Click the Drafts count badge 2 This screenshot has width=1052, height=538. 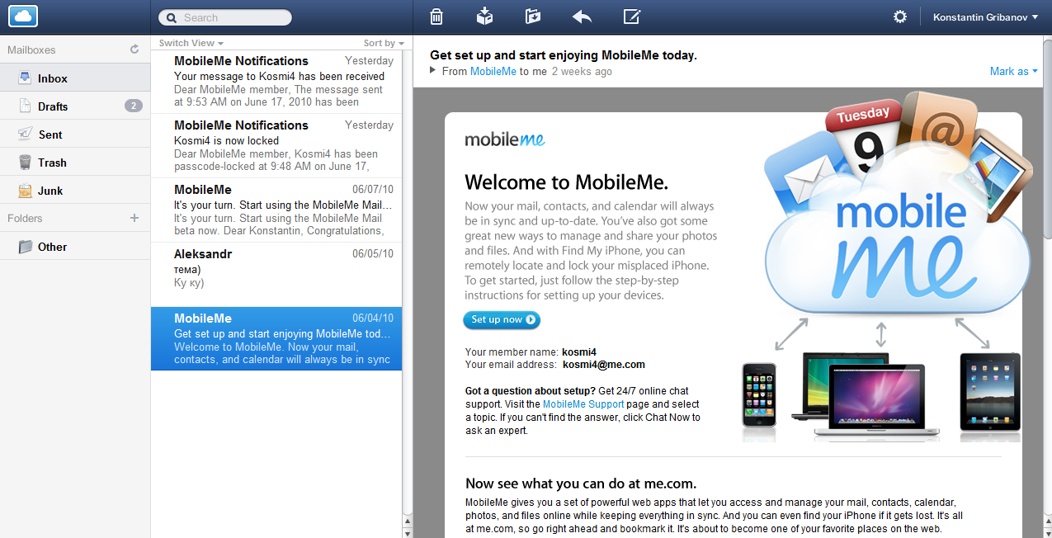click(x=134, y=106)
